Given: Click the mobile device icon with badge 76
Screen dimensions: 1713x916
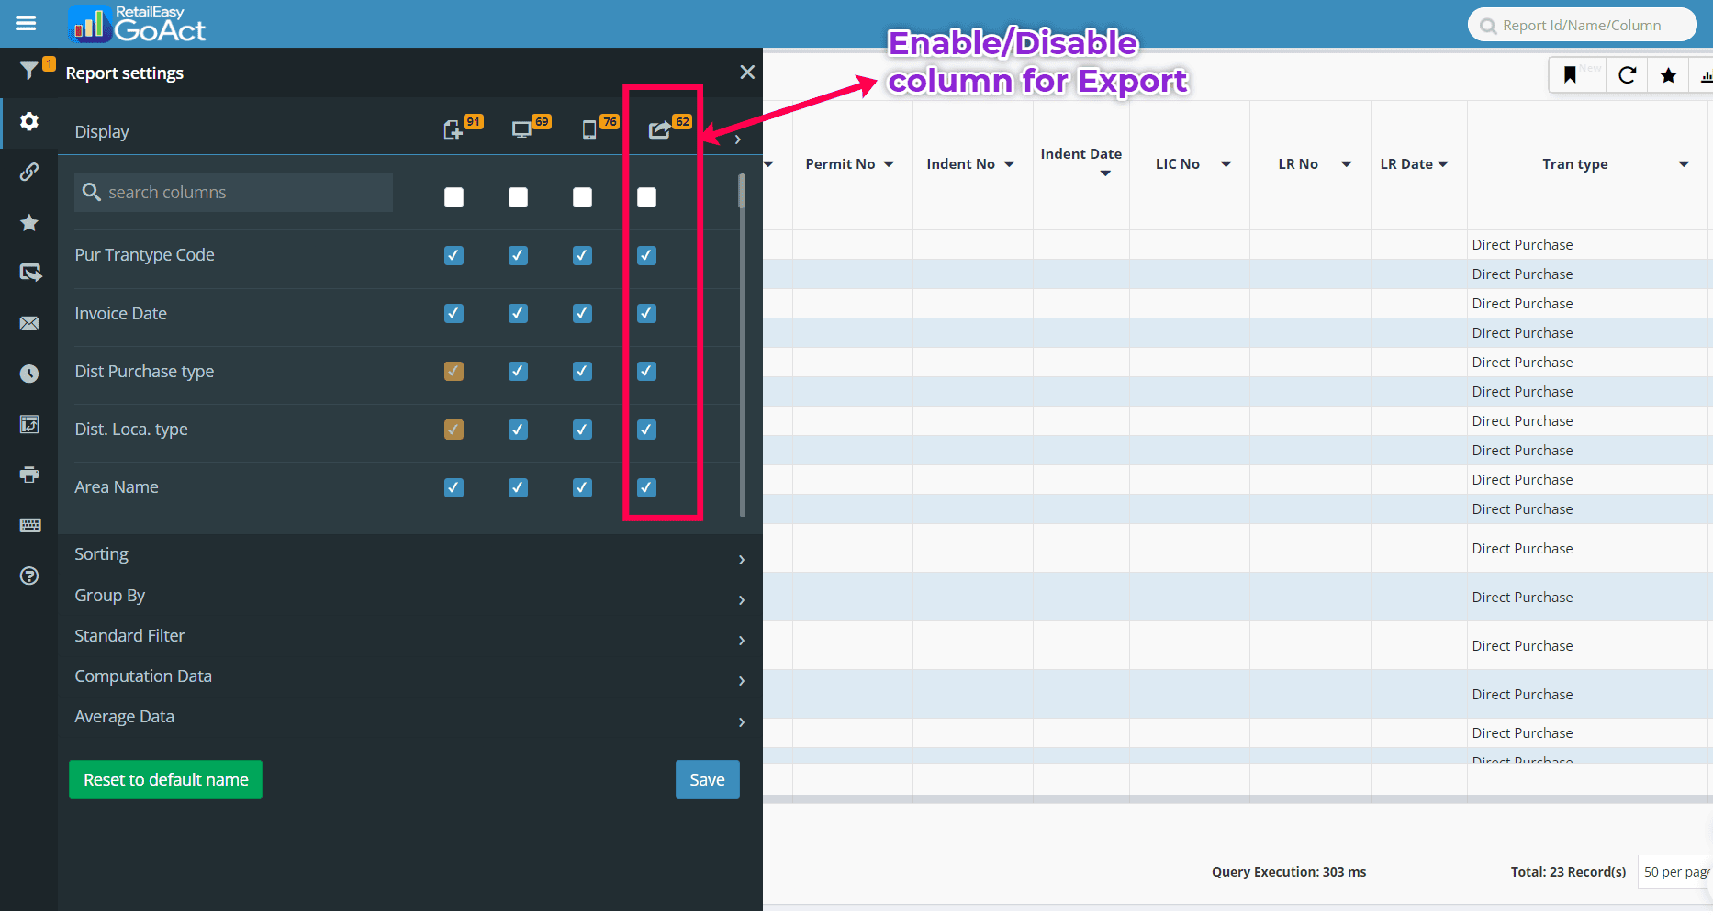Looking at the screenshot, I should click(589, 130).
